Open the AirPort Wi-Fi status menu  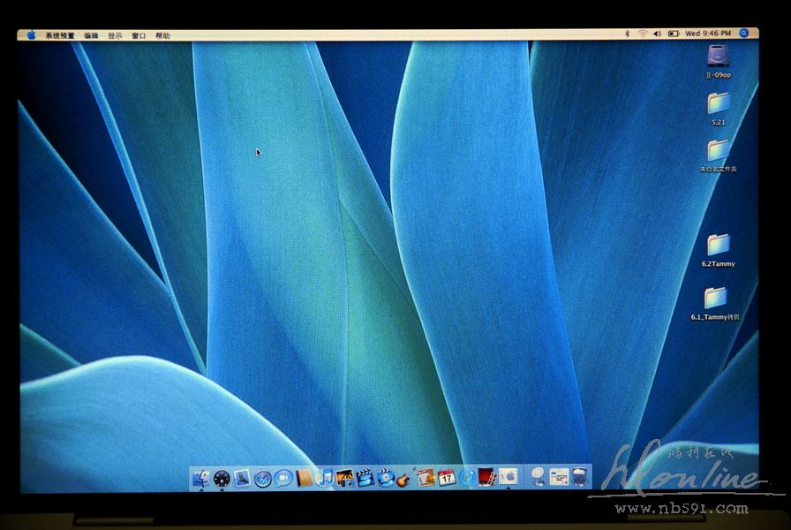[x=642, y=34]
